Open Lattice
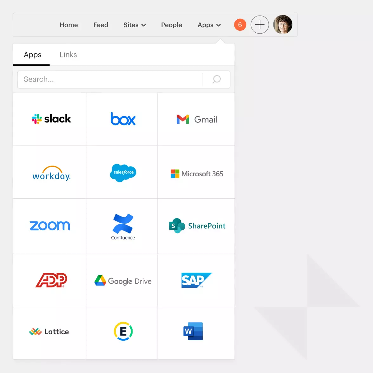The width and height of the screenshot is (373, 373). click(x=49, y=331)
